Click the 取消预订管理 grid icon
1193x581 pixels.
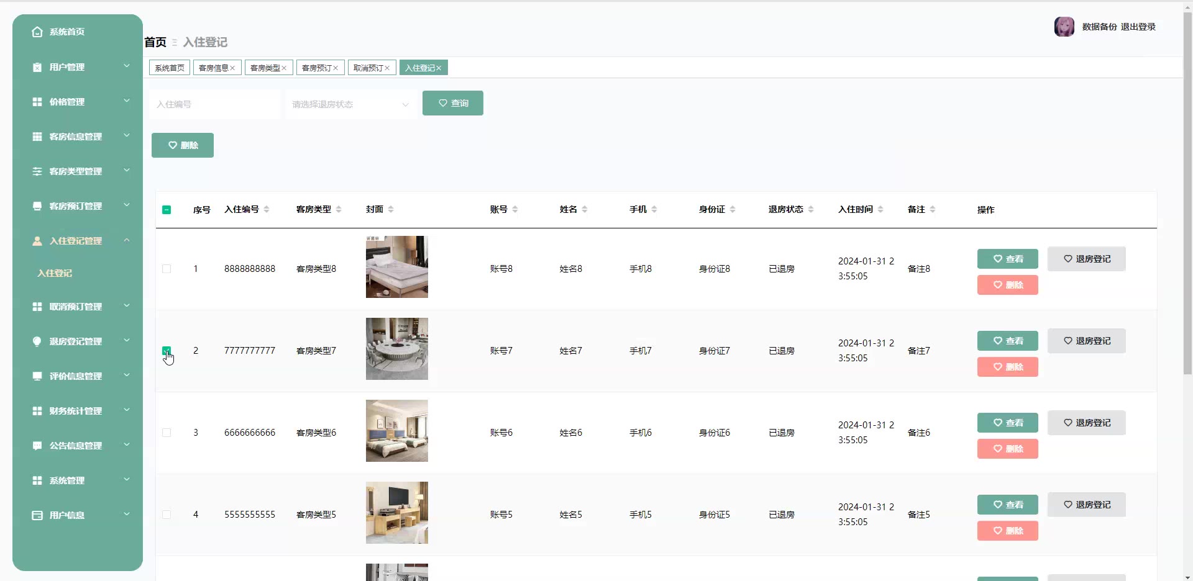37,307
